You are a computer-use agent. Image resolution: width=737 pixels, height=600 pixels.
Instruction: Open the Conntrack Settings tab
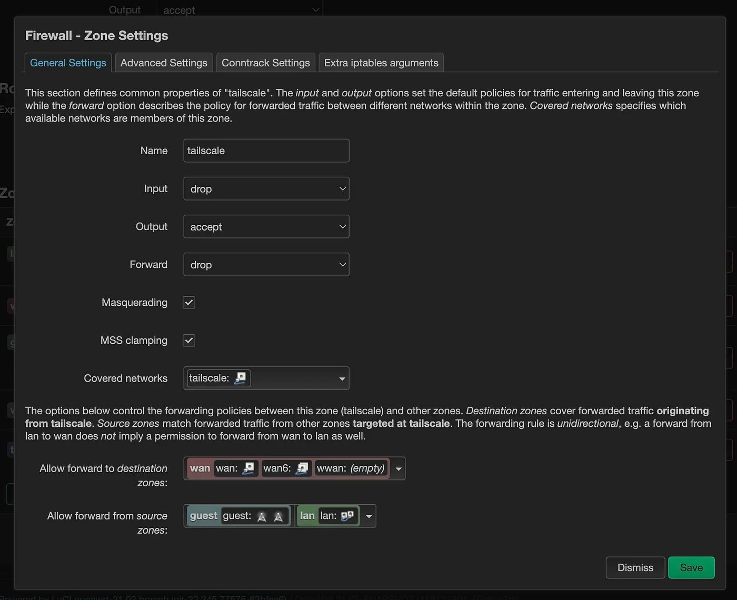pyautogui.click(x=266, y=63)
